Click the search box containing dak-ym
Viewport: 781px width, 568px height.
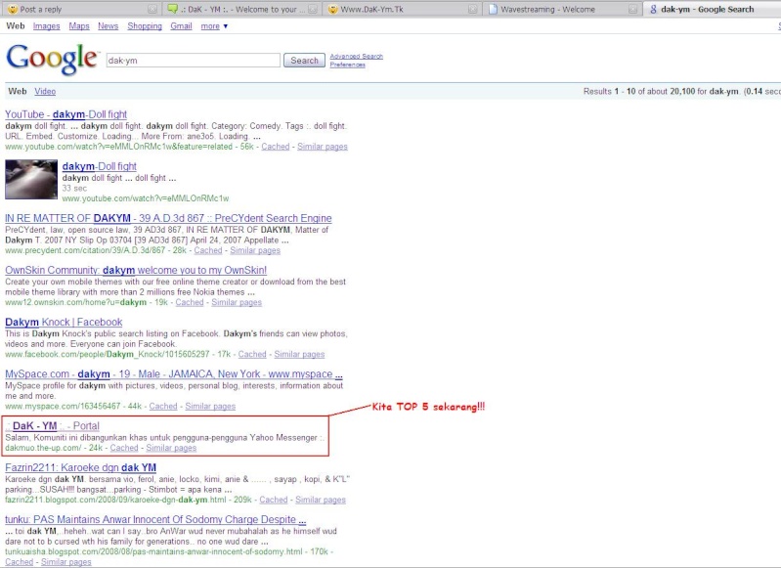pyautogui.click(x=194, y=61)
